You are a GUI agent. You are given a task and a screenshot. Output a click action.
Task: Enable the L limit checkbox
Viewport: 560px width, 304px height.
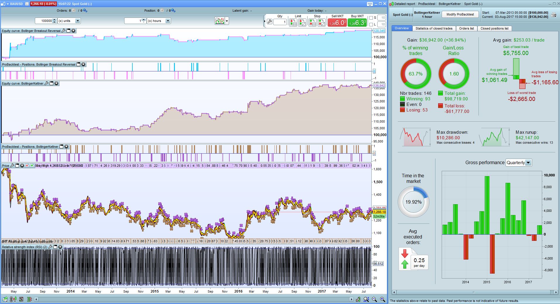pos(371,25)
